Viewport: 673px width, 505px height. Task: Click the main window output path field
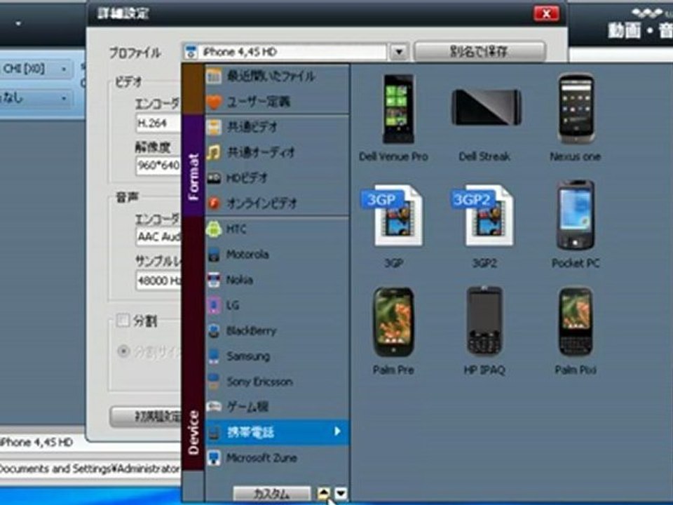[90, 469]
